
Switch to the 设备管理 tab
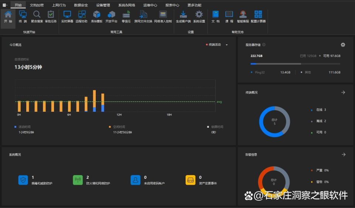(x=103, y=5)
